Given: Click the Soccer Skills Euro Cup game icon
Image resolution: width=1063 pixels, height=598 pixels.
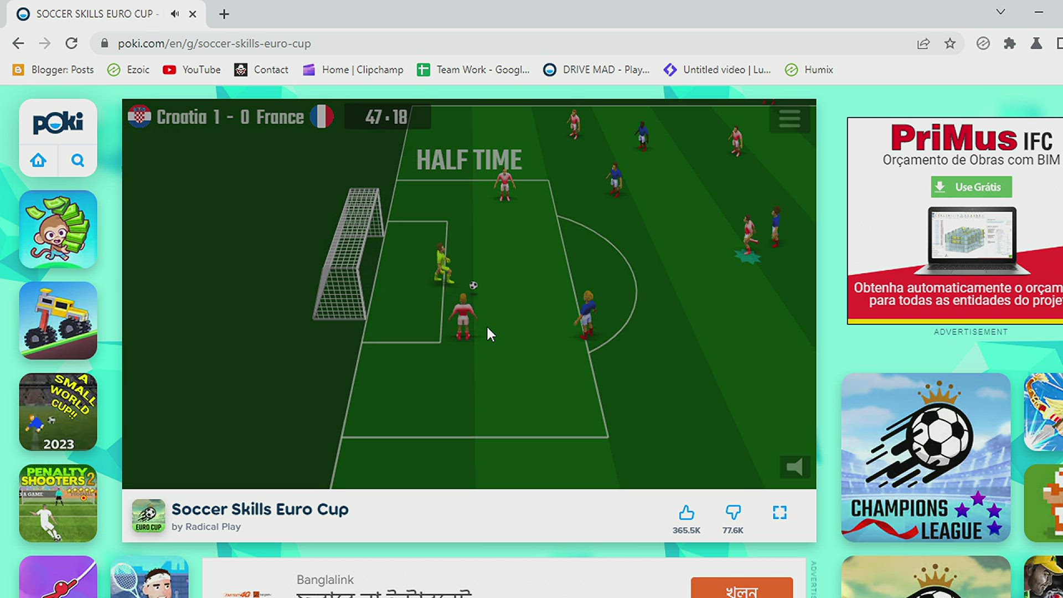Looking at the screenshot, I should 148,515.
